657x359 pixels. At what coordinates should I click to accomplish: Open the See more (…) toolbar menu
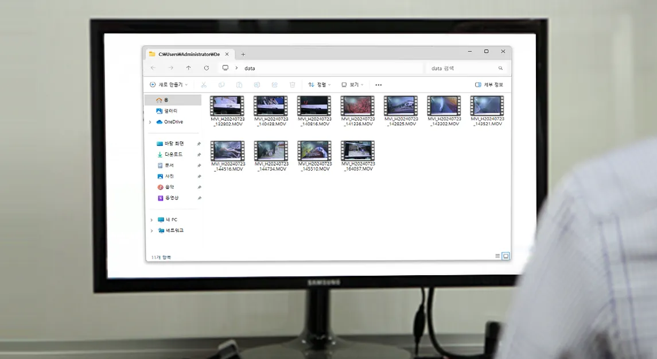378,85
